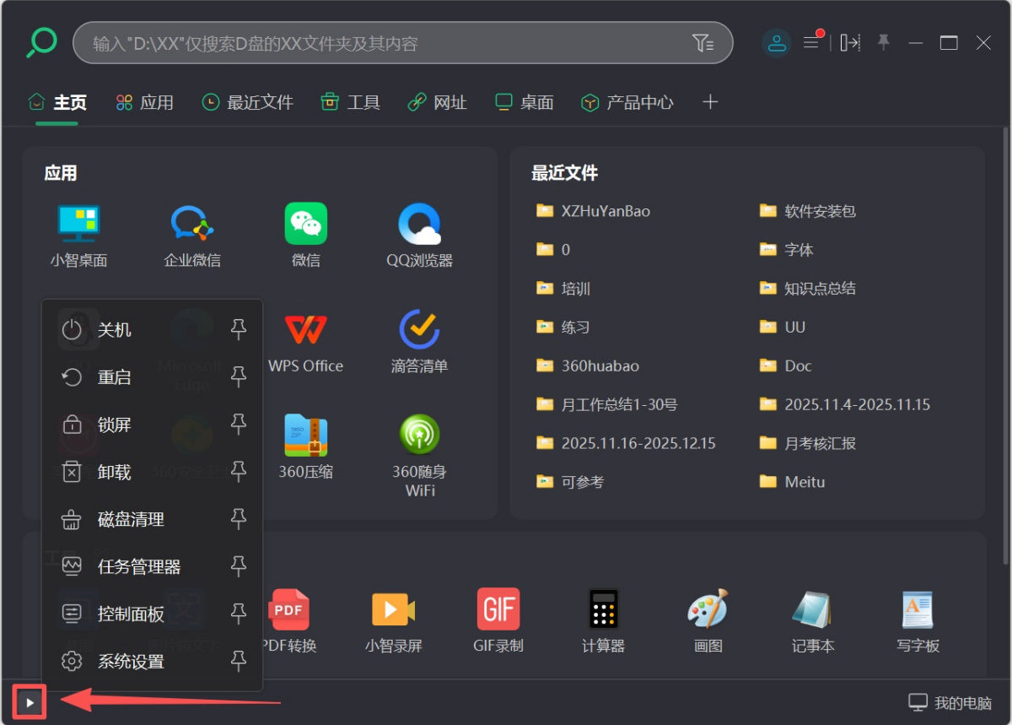Pin 任务管理器 to quick access
1012x725 pixels.
239,566
